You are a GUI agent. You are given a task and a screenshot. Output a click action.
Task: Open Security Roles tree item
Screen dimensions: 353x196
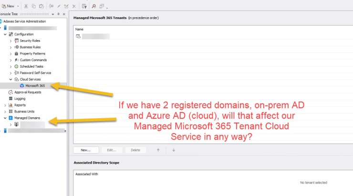30,41
